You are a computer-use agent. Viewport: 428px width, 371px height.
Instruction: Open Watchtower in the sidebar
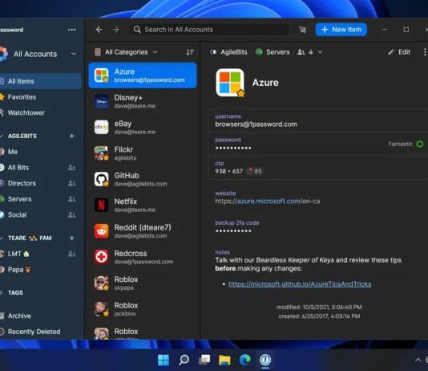(40, 112)
